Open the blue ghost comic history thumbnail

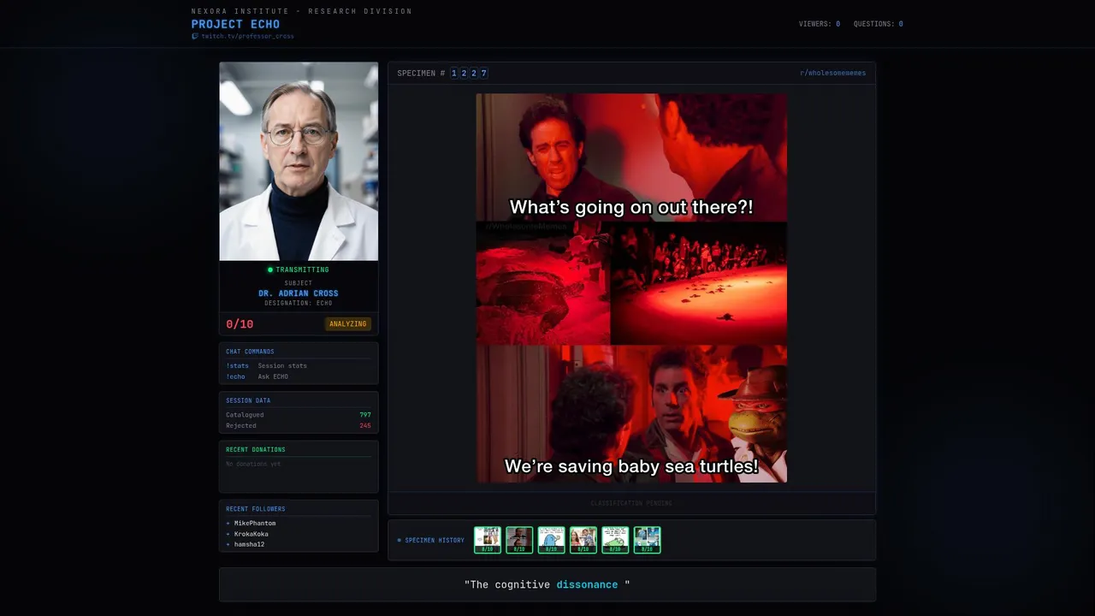pos(551,540)
